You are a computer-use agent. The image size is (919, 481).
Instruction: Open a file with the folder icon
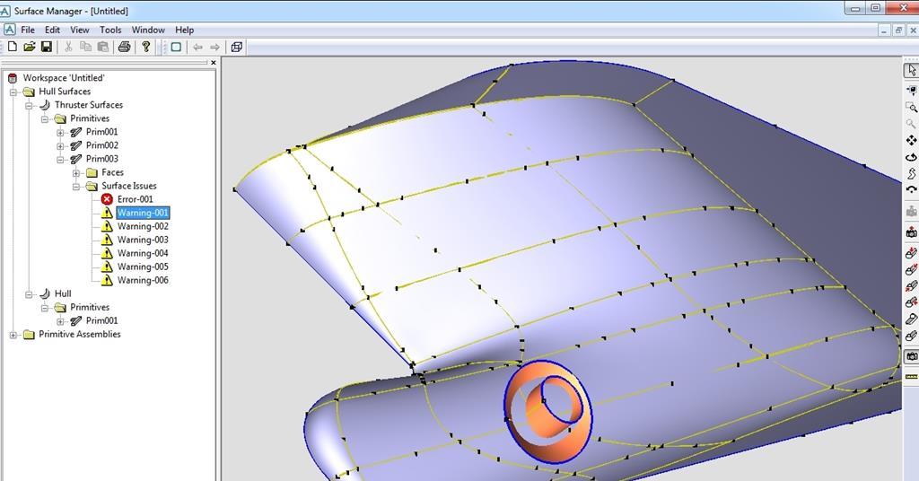(x=29, y=47)
